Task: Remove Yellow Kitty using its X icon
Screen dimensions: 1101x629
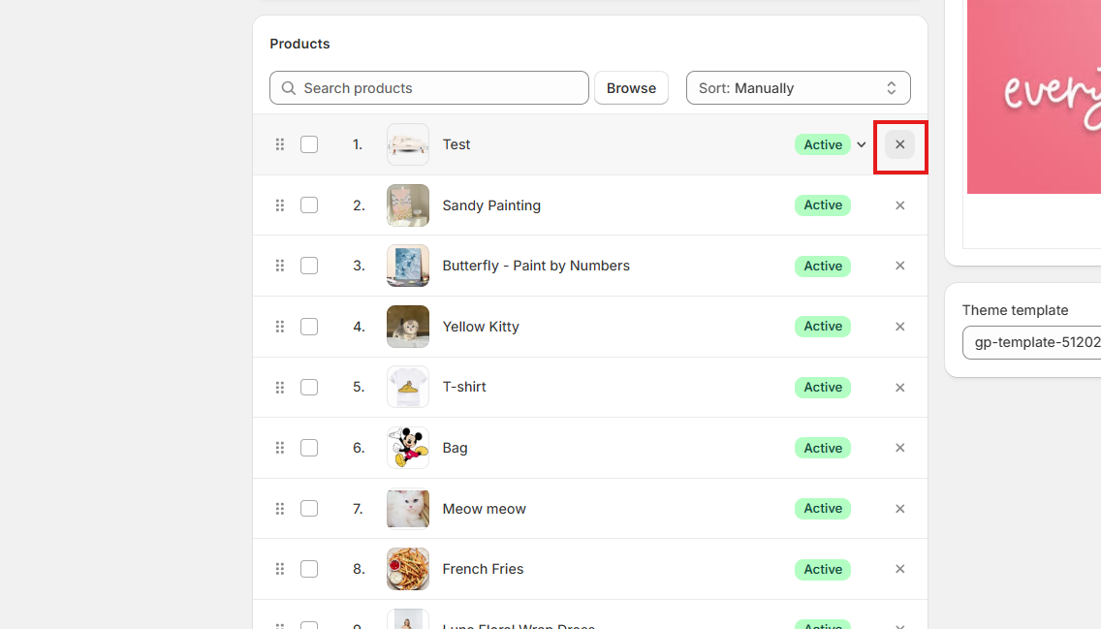Action: click(x=899, y=327)
